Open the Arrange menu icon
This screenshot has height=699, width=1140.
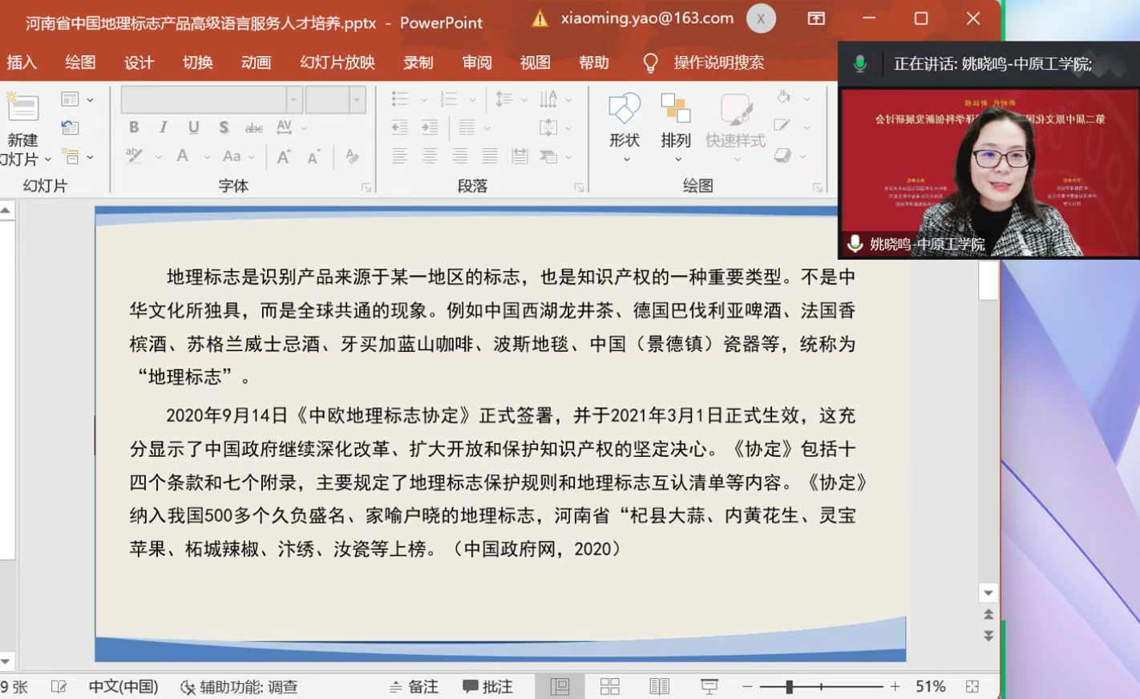click(675, 110)
